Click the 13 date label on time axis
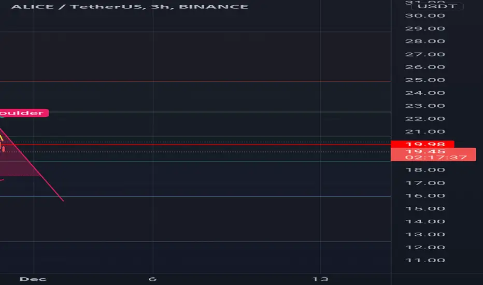Screen dimensions: 483x285 [320, 279]
